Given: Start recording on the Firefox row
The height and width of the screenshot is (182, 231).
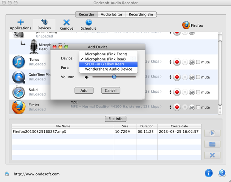Looking at the screenshot, I should [x=177, y=107].
